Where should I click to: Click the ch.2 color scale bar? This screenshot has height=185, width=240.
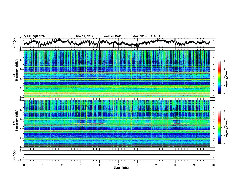[x=219, y=127]
